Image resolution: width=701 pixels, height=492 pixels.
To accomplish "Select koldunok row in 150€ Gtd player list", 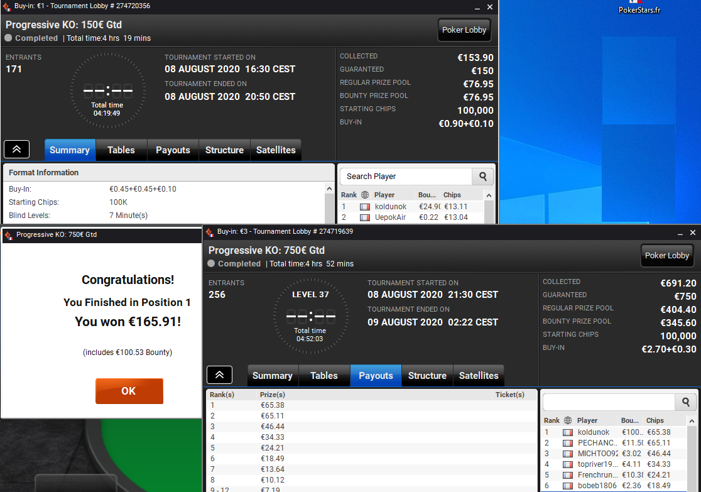I will pos(412,207).
